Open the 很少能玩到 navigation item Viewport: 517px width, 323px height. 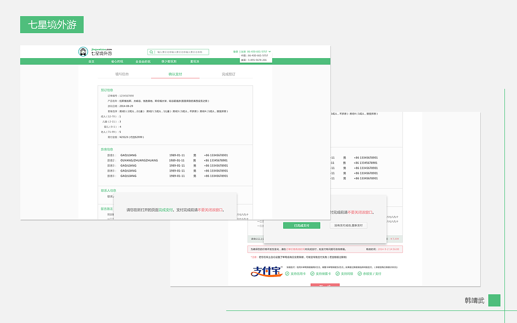pyautogui.click(x=169, y=61)
